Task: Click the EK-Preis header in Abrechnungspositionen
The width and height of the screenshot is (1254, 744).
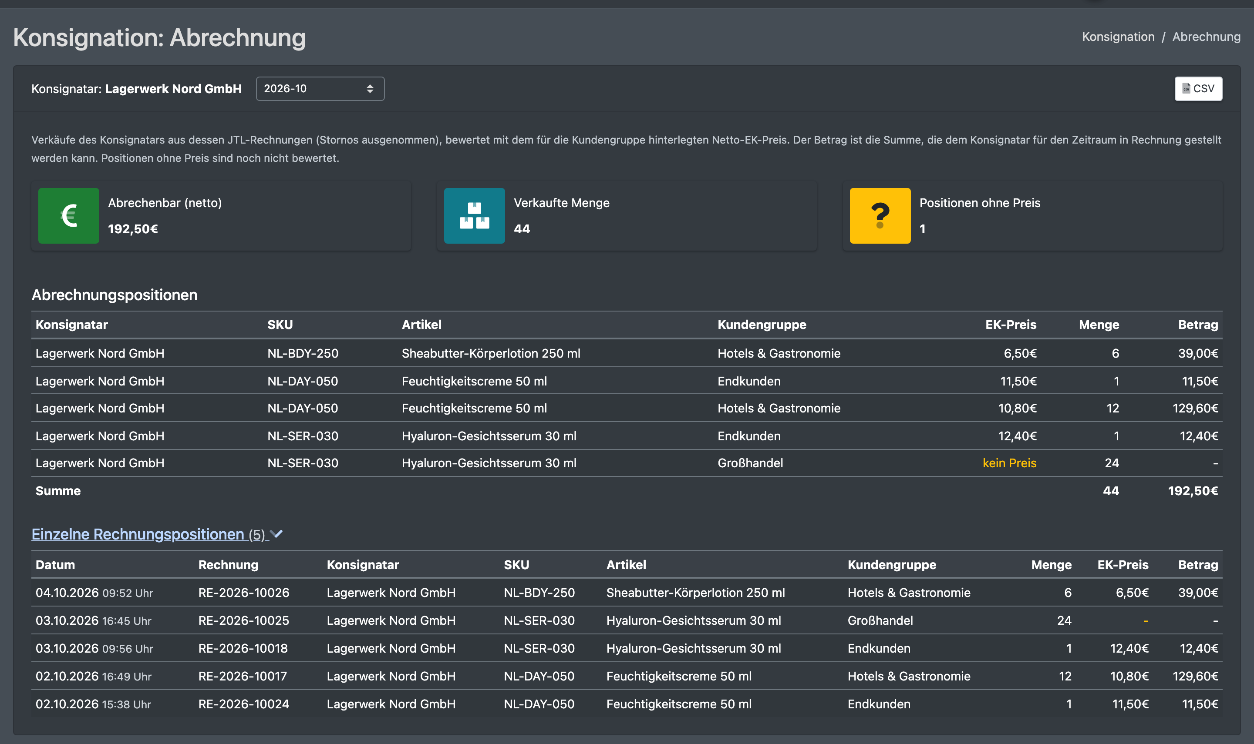Action: click(x=1010, y=325)
